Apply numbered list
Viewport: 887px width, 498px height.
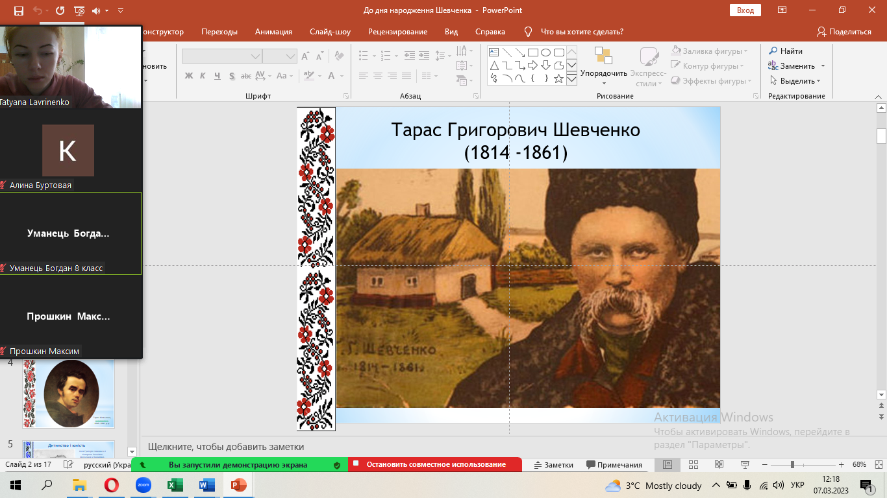[x=387, y=56]
